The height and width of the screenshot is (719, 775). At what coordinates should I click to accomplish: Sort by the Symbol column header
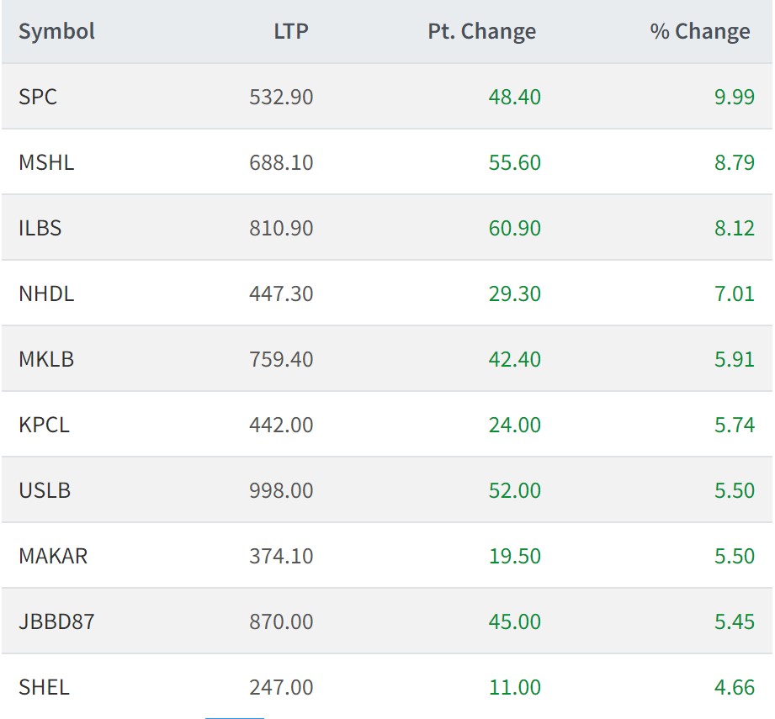(56, 32)
